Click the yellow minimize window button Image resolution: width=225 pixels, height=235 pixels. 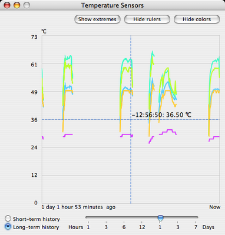point(17,5)
